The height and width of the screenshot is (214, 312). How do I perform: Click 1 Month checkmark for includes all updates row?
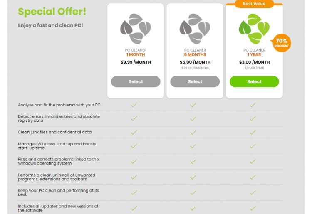134,208
